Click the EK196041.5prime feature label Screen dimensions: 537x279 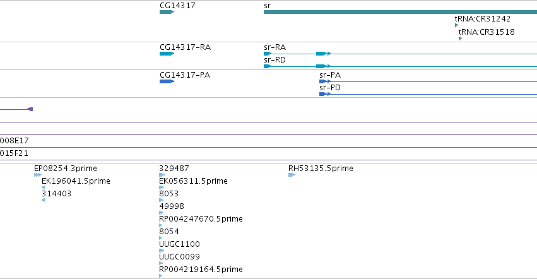click(76, 181)
